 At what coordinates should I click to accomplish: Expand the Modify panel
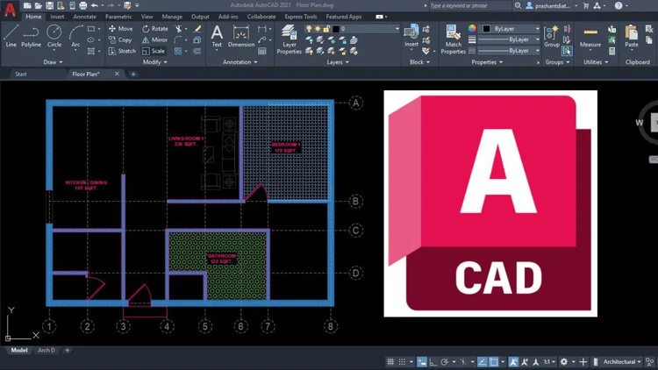(x=154, y=62)
